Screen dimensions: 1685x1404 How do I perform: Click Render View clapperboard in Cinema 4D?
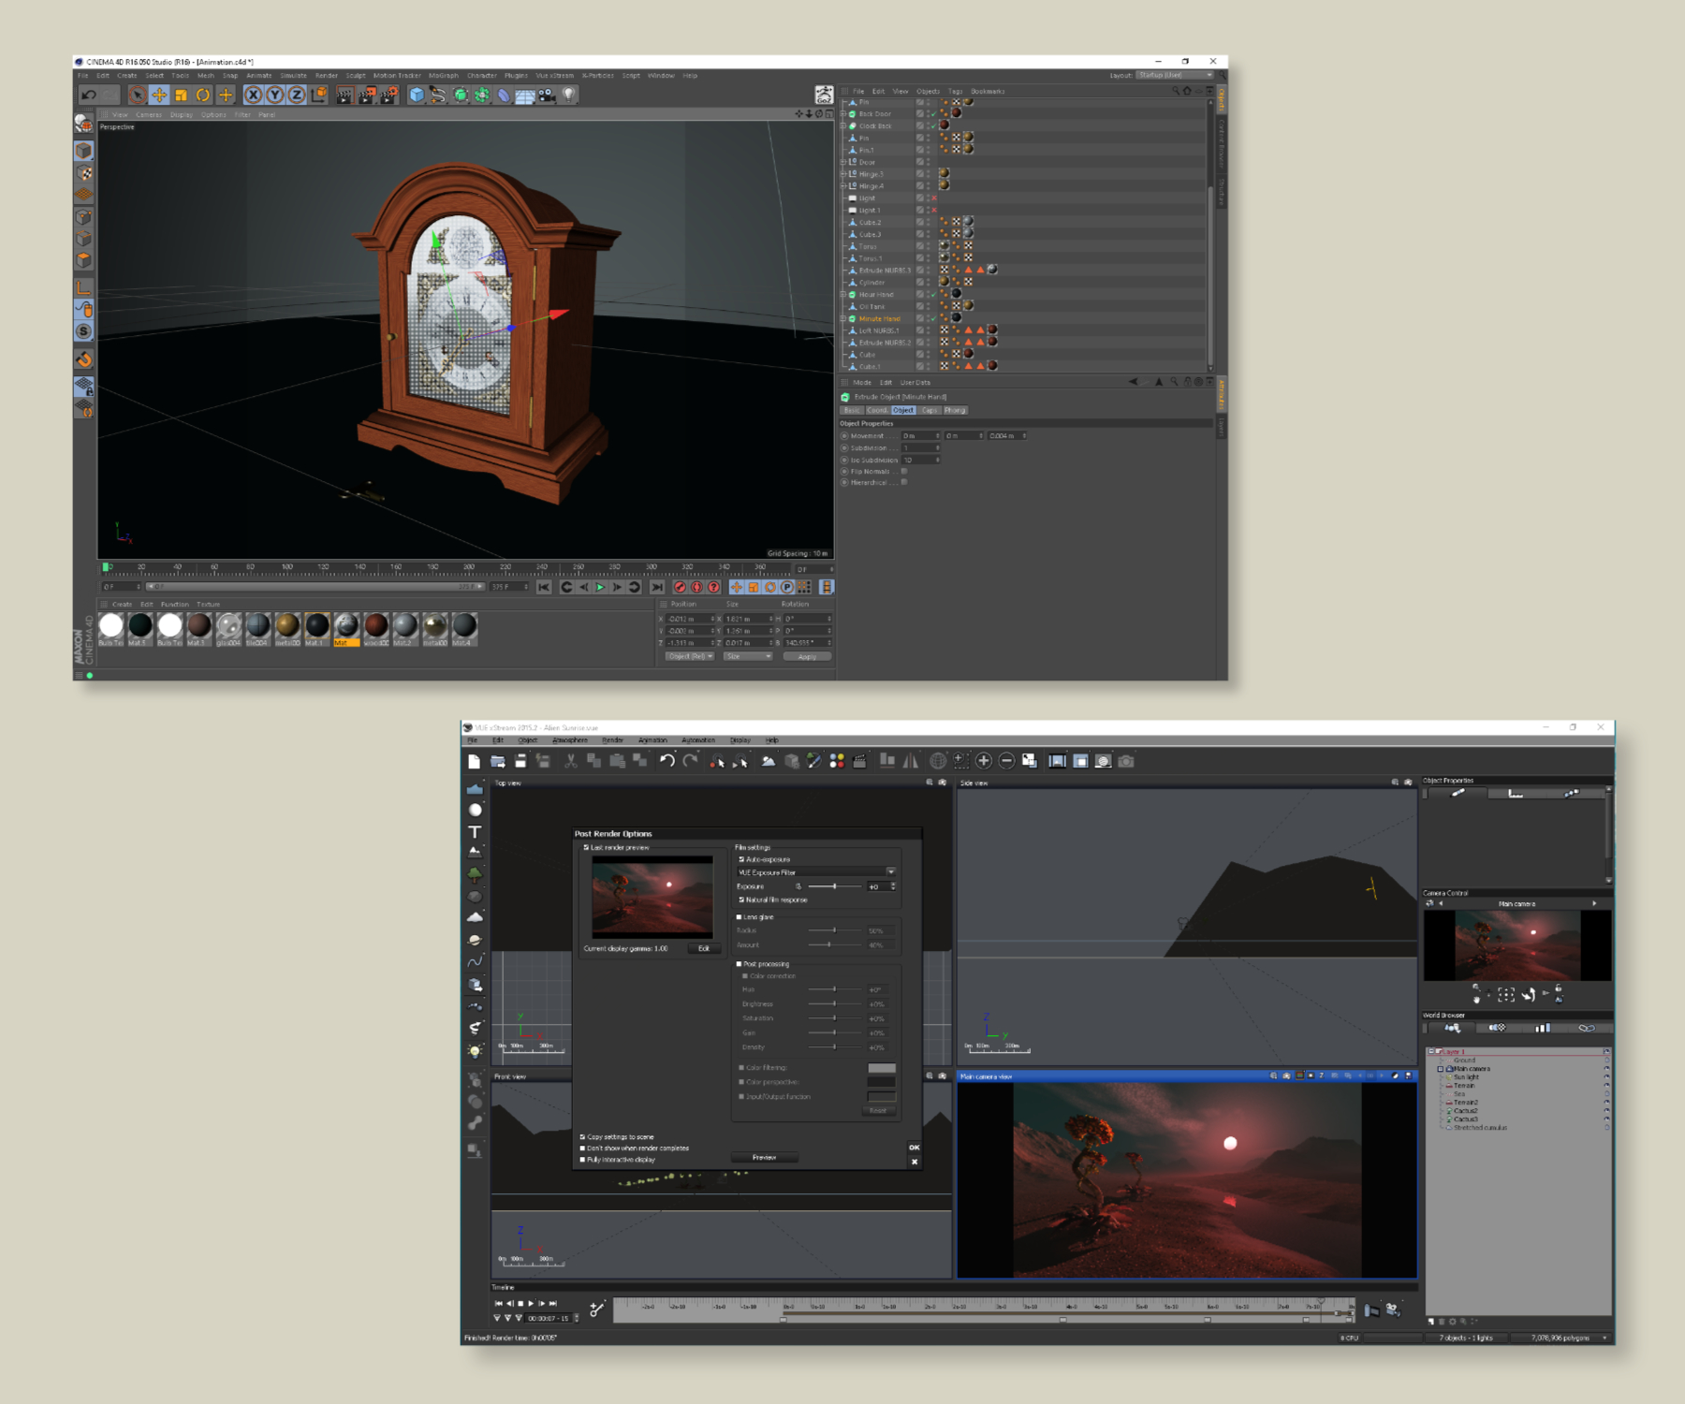(x=344, y=95)
